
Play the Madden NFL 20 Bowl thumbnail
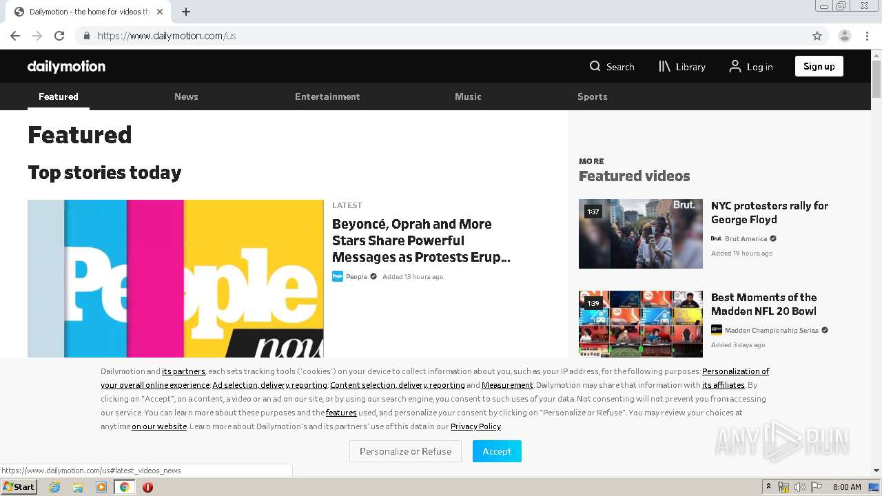pyautogui.click(x=641, y=324)
